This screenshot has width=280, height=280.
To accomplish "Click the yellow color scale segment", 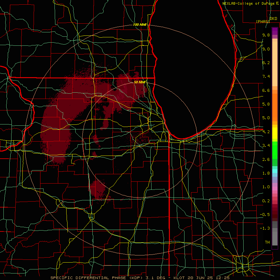I will (275, 133).
